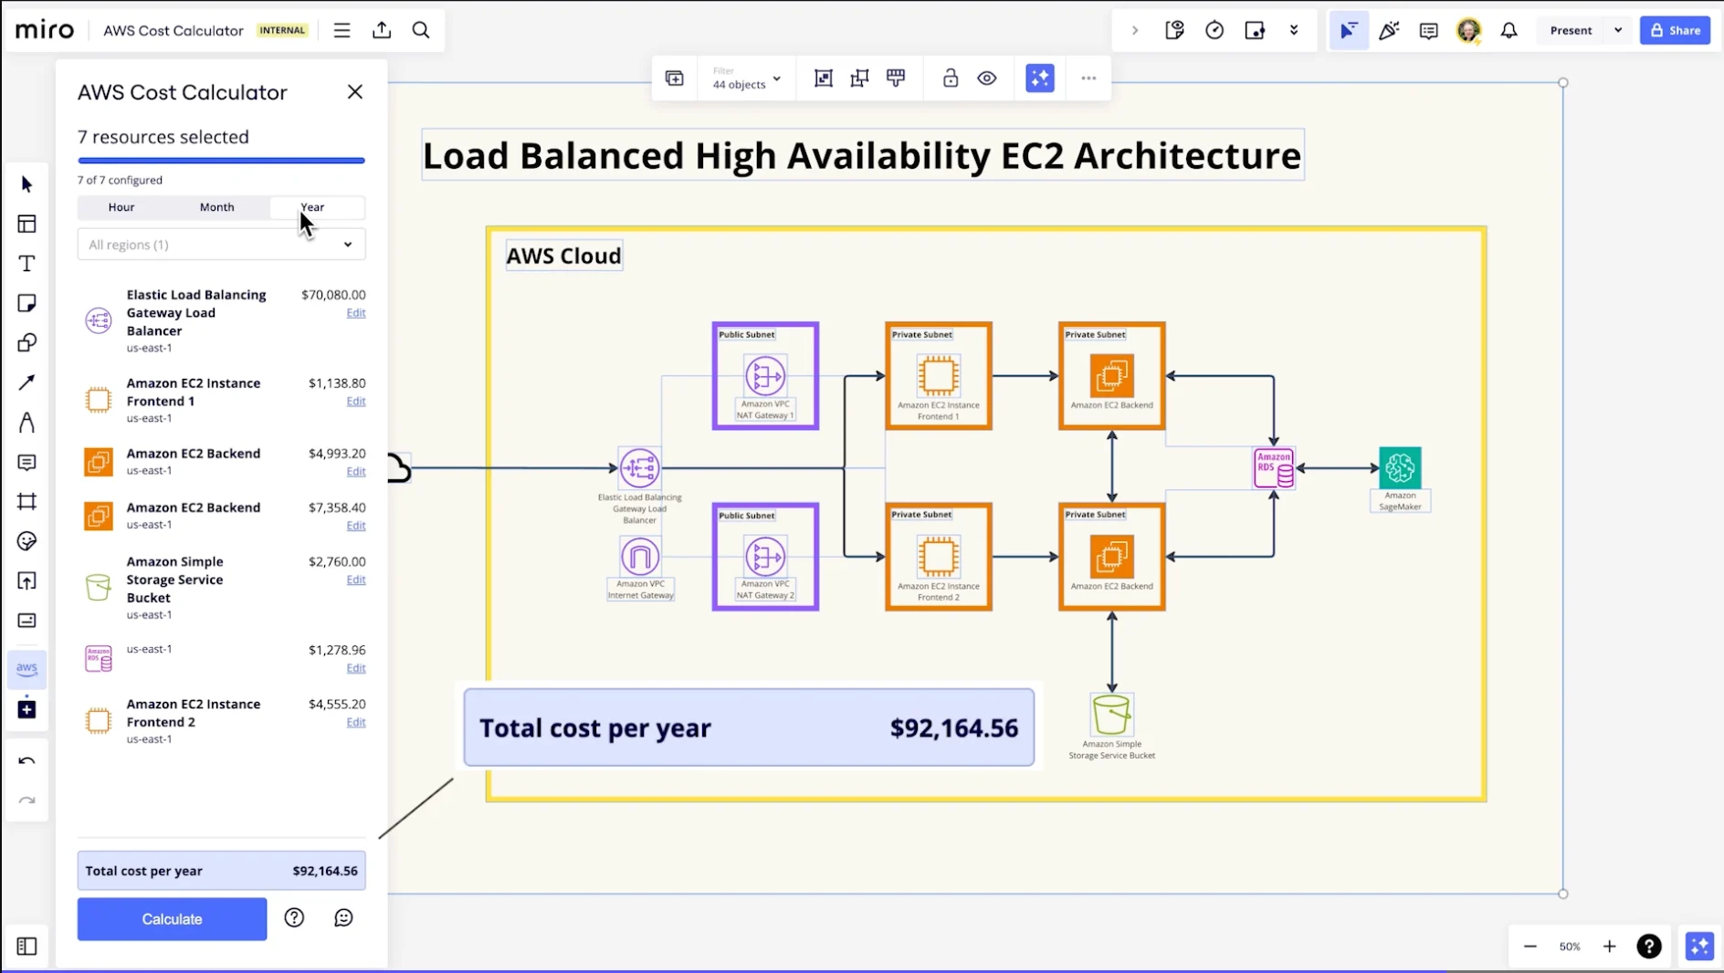Edit the $1,278.96 RDS resource
Screen dimensions: 1724x973
pos(356,668)
